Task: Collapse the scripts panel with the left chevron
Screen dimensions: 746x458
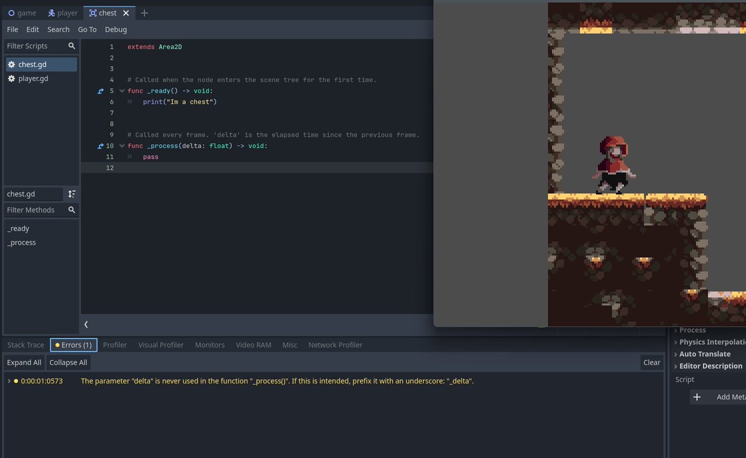Action: 86,324
